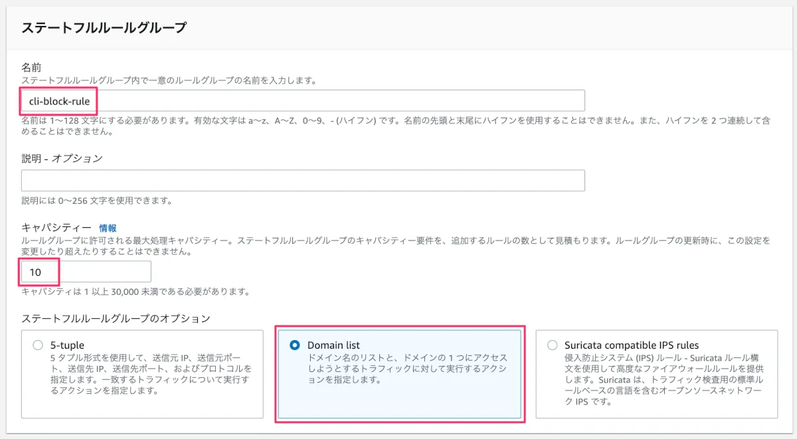Click the capacity field showing 10
The width and height of the screenshot is (797, 439).
86,272
